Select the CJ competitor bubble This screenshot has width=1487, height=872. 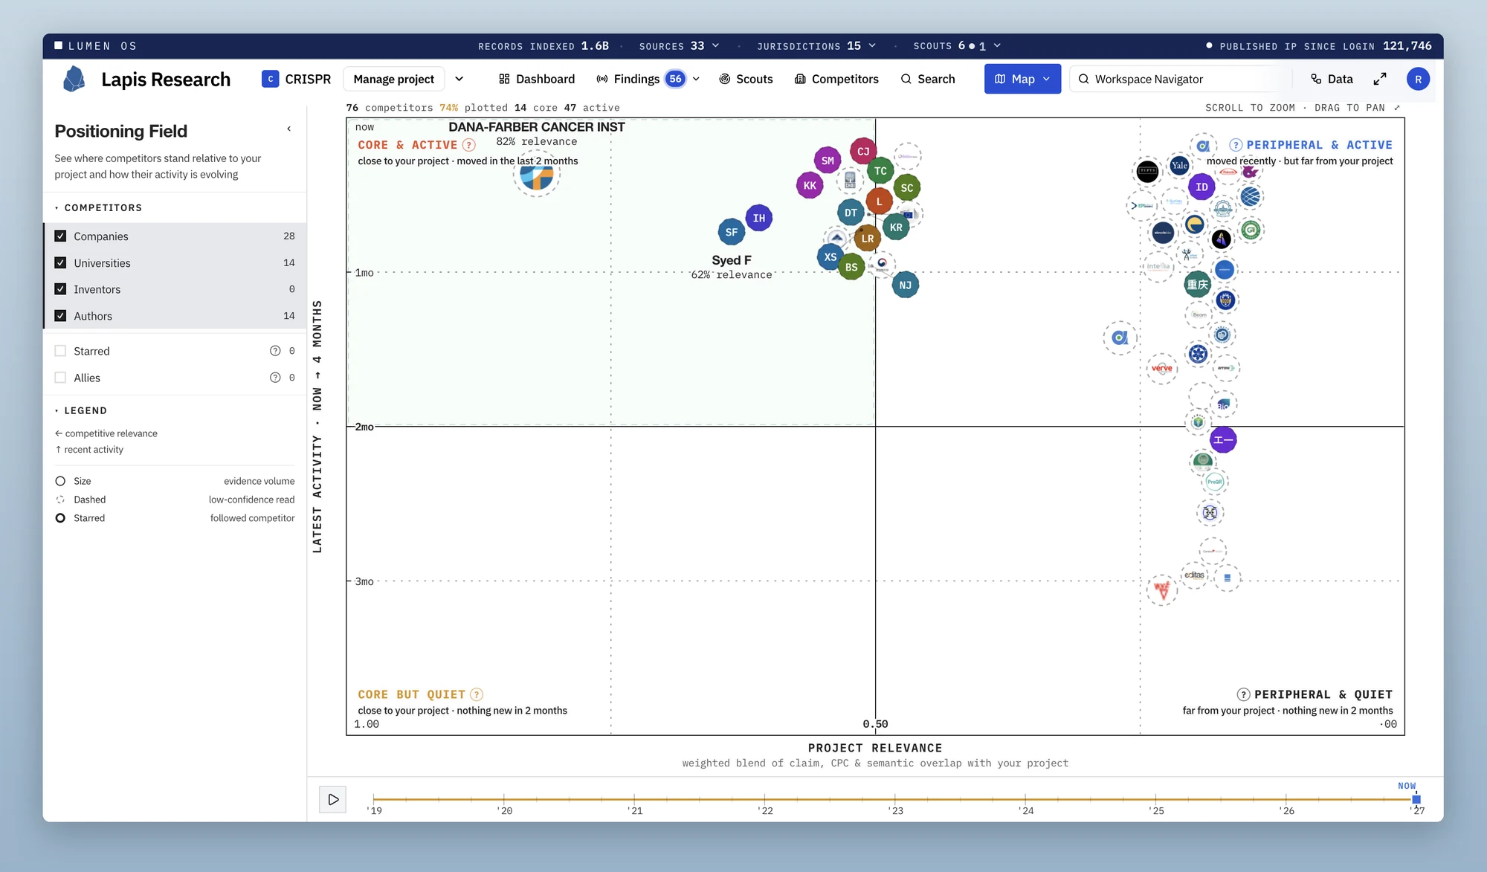[x=863, y=152]
